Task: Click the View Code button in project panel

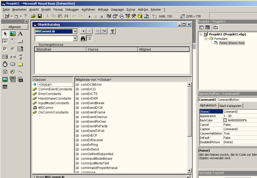Action: pos(201,27)
